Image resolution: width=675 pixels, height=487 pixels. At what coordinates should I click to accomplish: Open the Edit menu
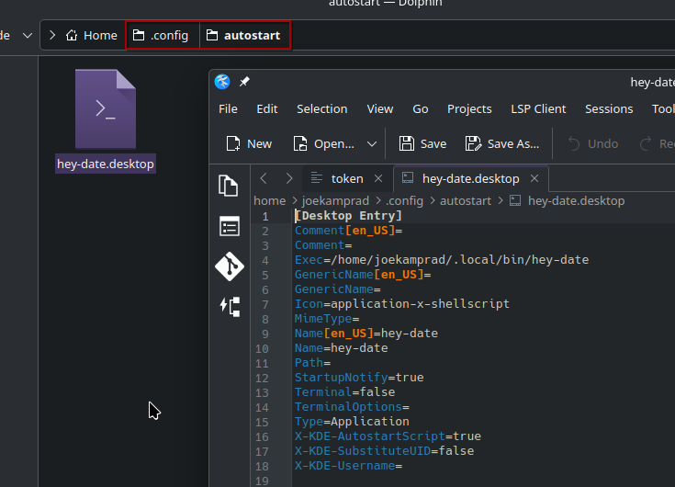coord(267,109)
